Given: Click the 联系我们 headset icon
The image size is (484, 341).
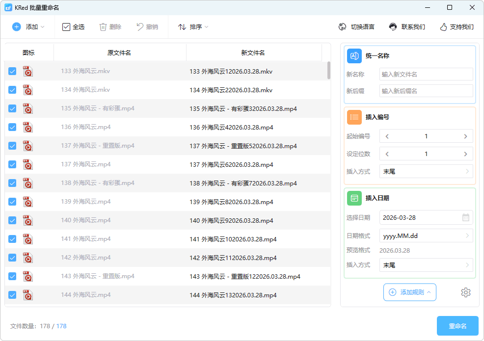Looking at the screenshot, I should click(x=393, y=27).
